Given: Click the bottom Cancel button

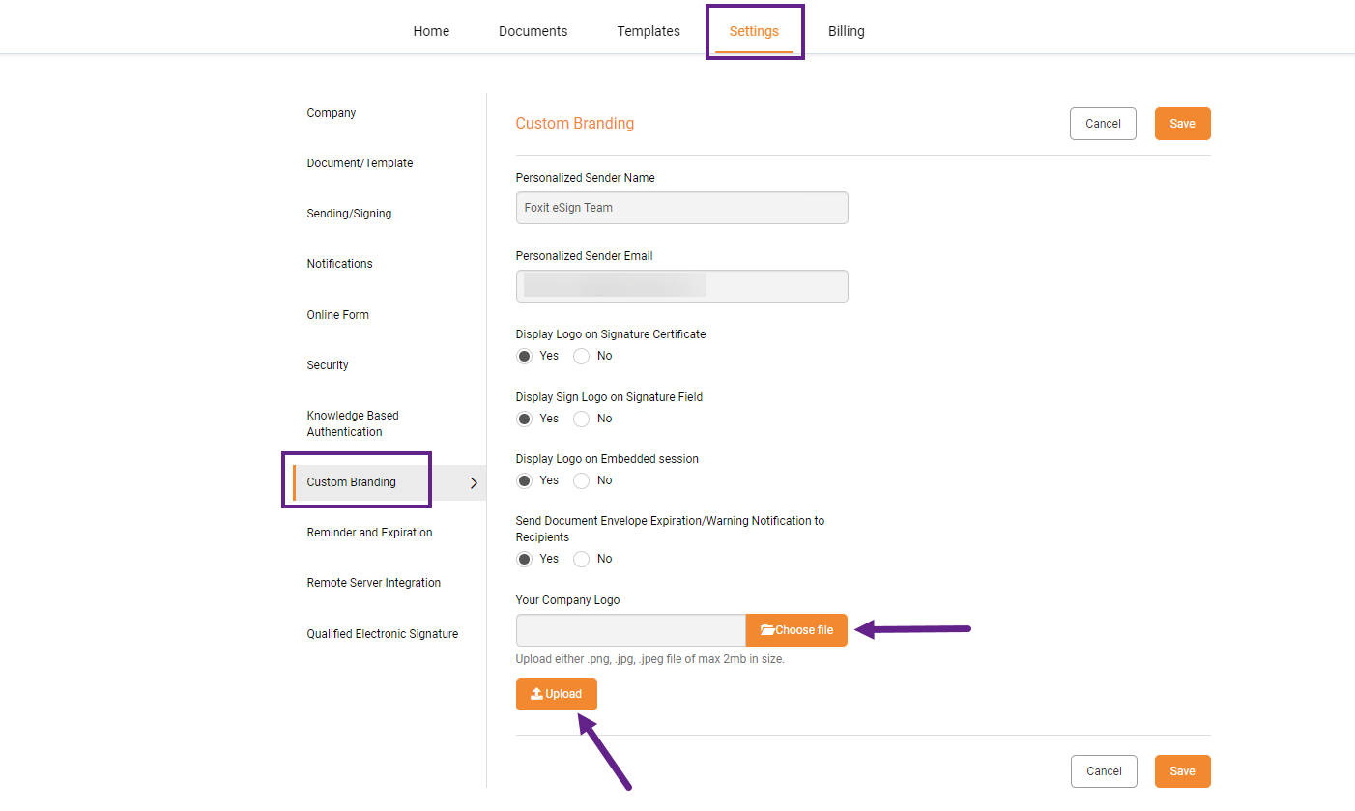Looking at the screenshot, I should point(1104,771).
